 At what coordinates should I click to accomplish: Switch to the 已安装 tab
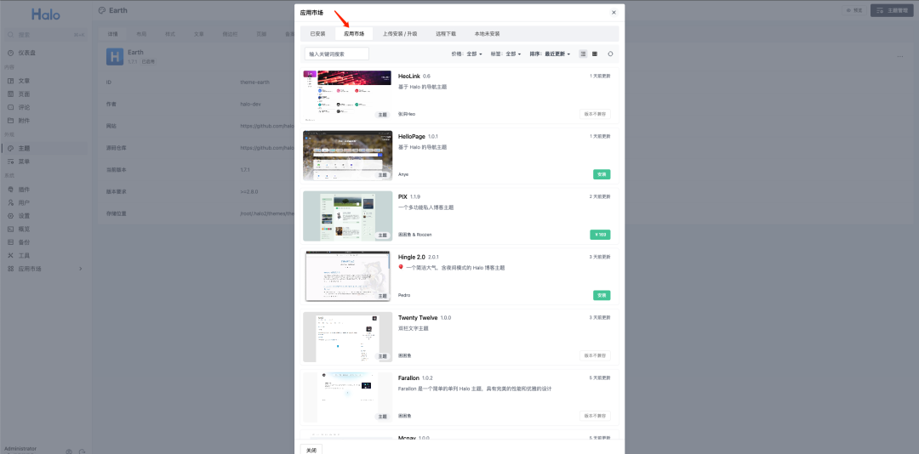click(x=317, y=33)
